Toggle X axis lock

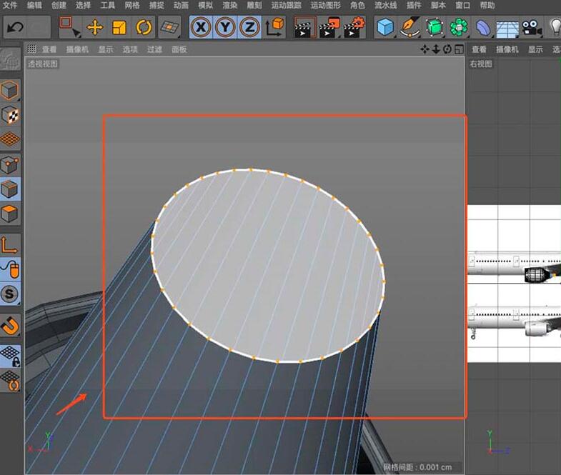(x=202, y=28)
